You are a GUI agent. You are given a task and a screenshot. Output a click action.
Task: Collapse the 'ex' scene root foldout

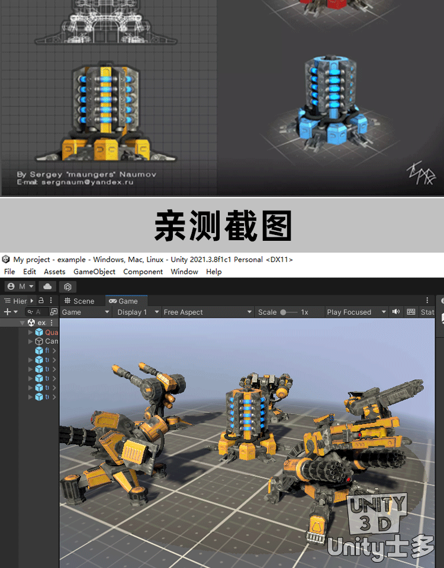(x=22, y=323)
